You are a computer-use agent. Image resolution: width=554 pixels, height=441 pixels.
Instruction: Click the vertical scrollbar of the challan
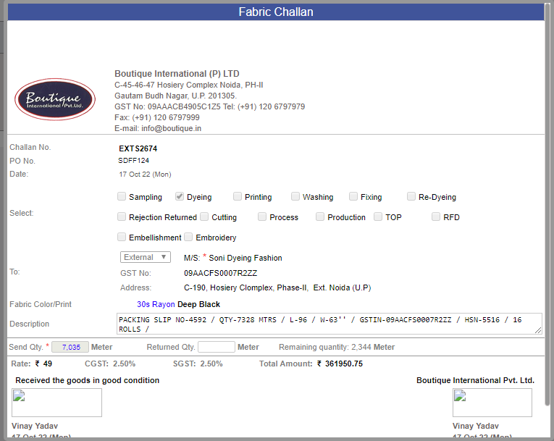(547, 205)
